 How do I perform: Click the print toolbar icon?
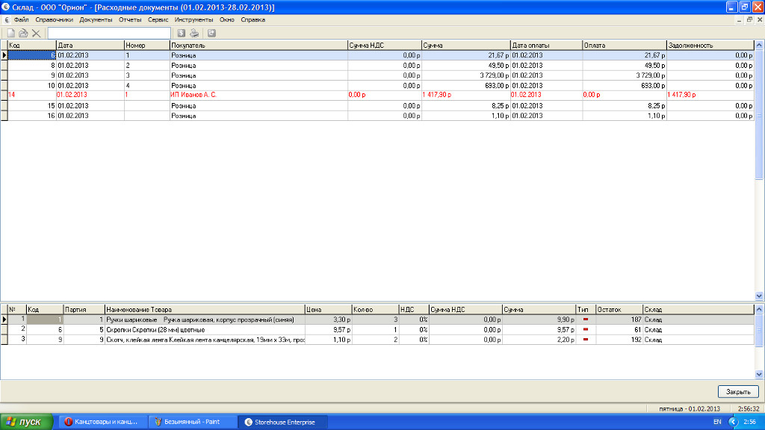[x=194, y=33]
